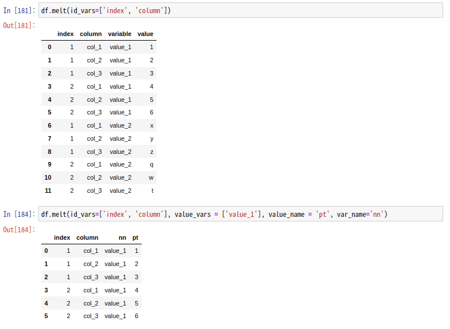Click row index 10 in first table

pyautogui.click(x=48, y=177)
